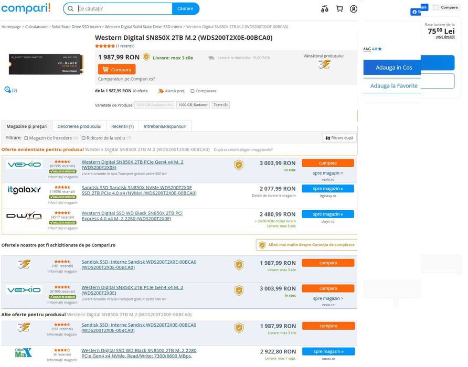
Task: Click the Alertă preț bell icon
Action: tap(161, 91)
